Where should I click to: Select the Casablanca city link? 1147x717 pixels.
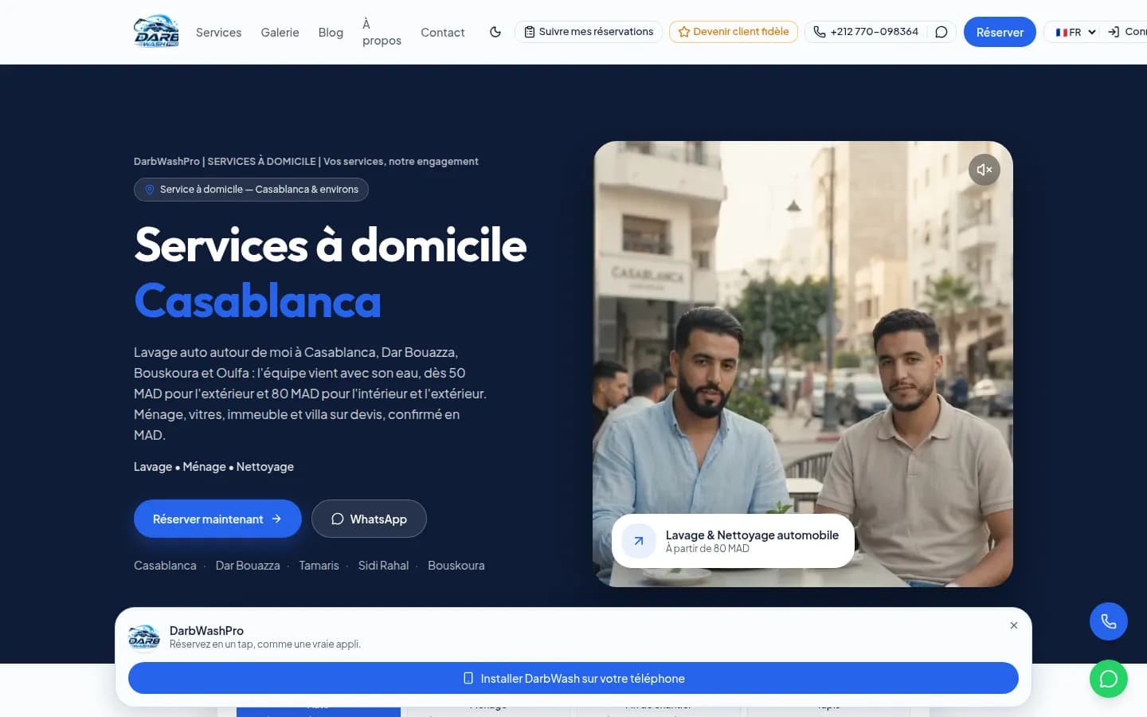pos(165,566)
